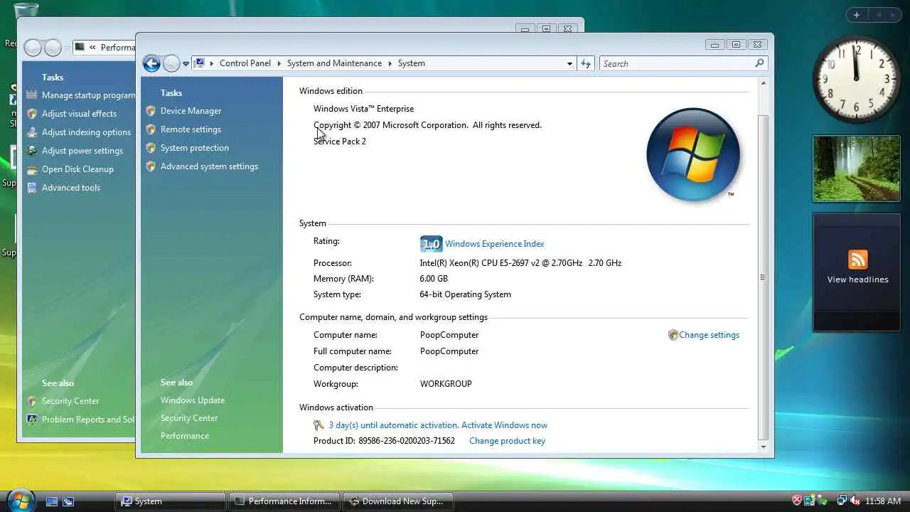The height and width of the screenshot is (512, 910).
Task: Open Windows Update under See also
Action: point(192,400)
